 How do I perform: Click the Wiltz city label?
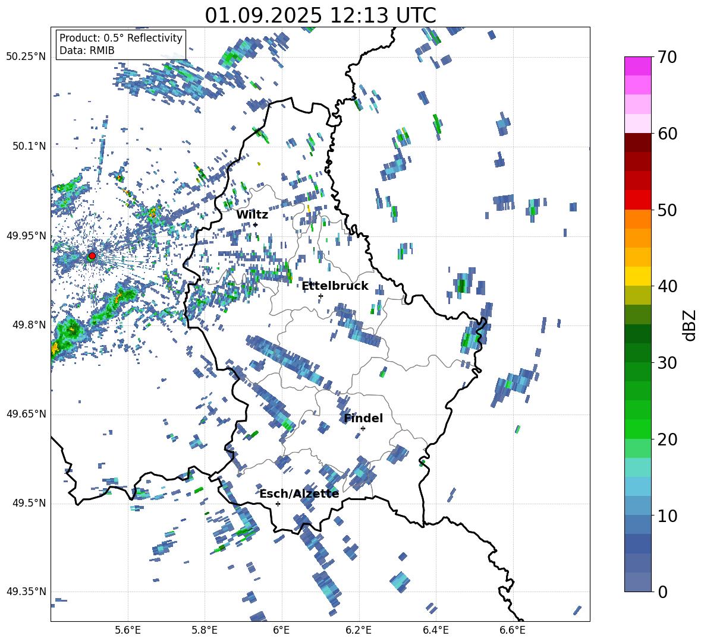(252, 215)
